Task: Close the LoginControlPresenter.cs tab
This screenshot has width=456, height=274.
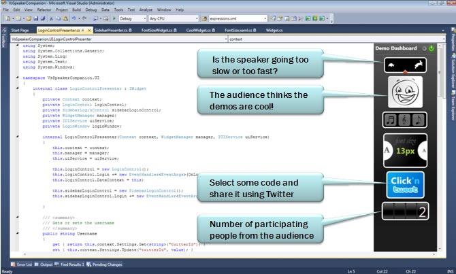Action: click(x=89, y=30)
